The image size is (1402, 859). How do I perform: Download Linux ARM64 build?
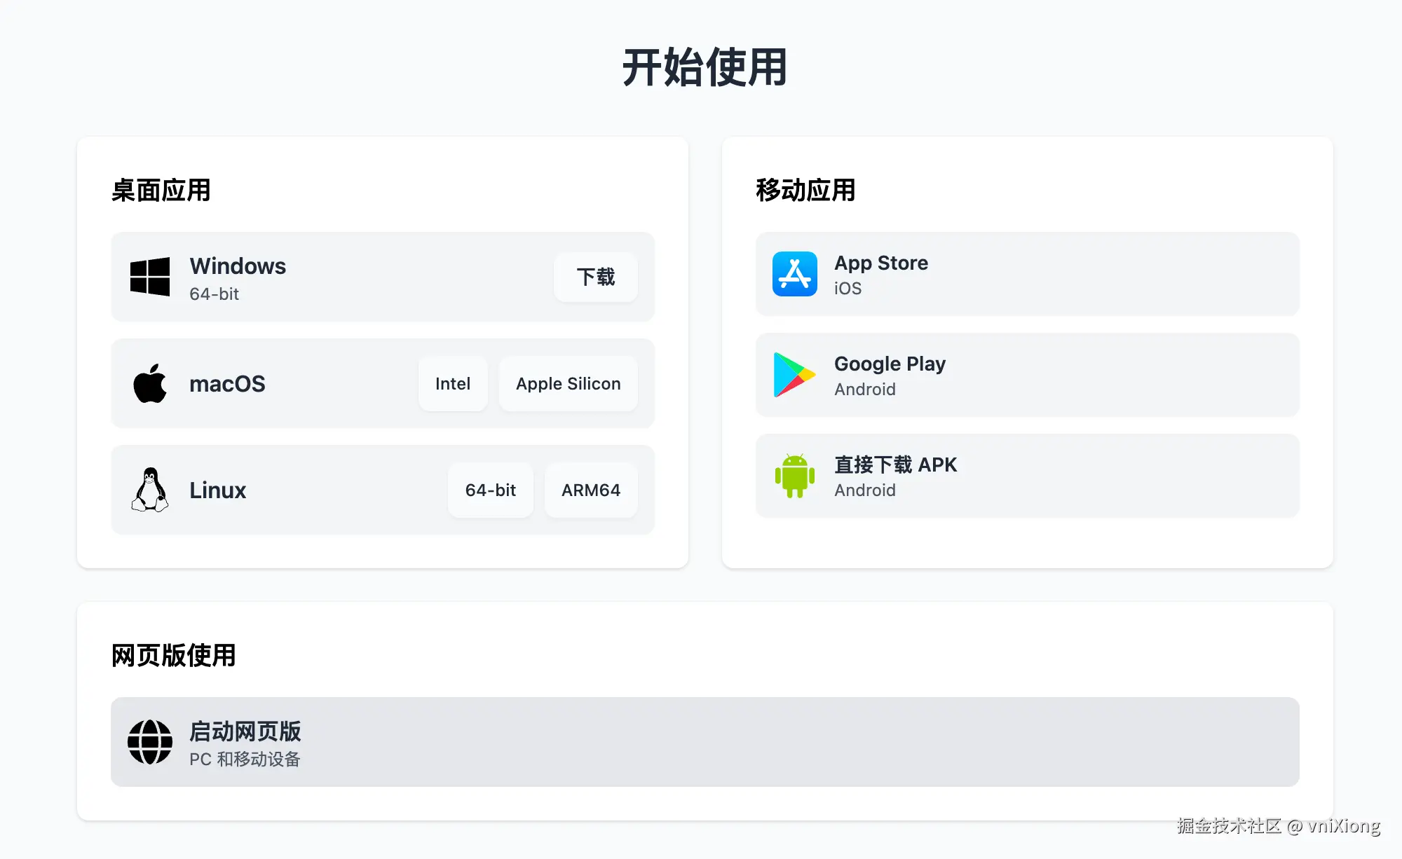591,490
